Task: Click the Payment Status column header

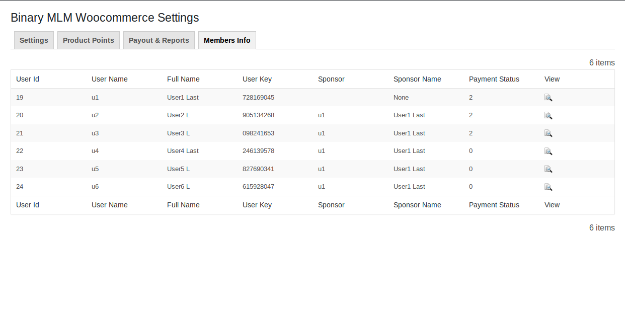Action: [494, 79]
